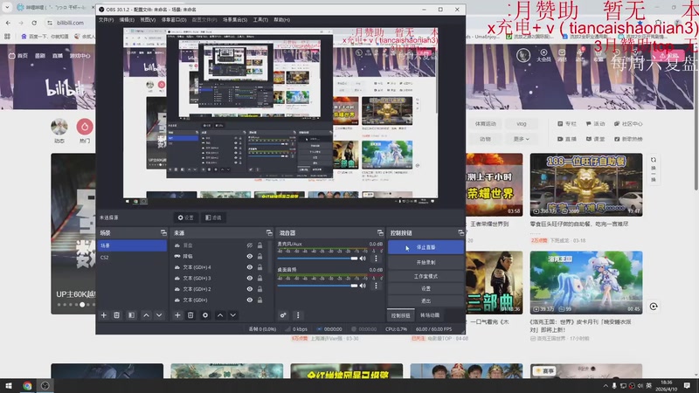Image resolution: width=699 pixels, height=393 pixels.
Task: Show the hidden first source via crossed-eye icon
Action: point(250,245)
